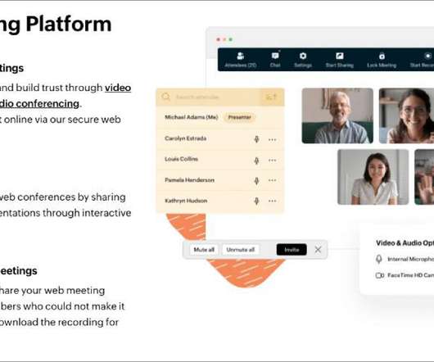Toggle Louis Collins' microphone
Viewport: 434px width, 362px height.
pyautogui.click(x=256, y=161)
